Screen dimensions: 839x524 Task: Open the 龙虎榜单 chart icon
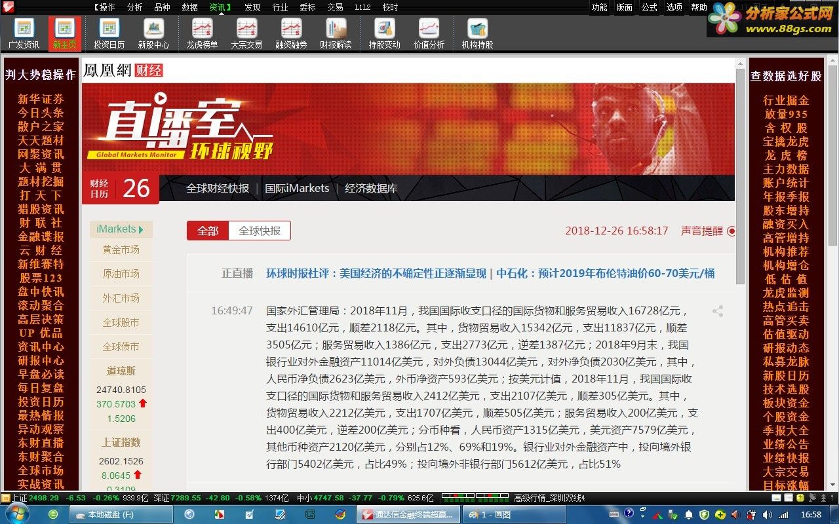(x=202, y=34)
